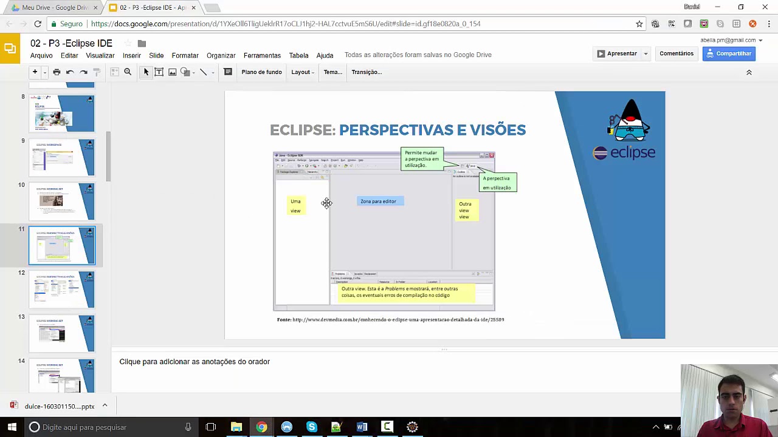Open the Arquivo menu
The width and height of the screenshot is (778, 437).
41,55
